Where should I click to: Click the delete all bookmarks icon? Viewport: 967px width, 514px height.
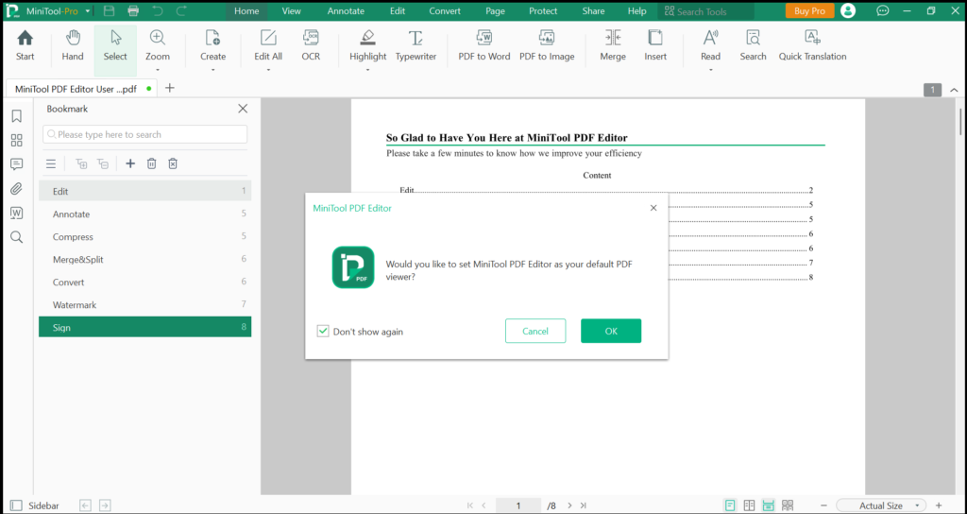173,163
